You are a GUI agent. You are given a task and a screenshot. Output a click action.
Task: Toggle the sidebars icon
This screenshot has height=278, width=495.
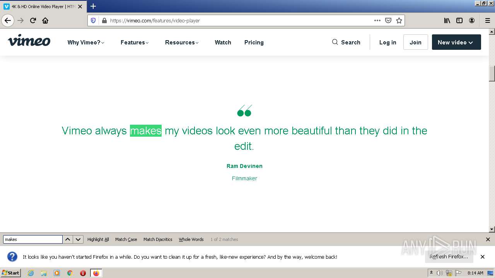coord(459,20)
